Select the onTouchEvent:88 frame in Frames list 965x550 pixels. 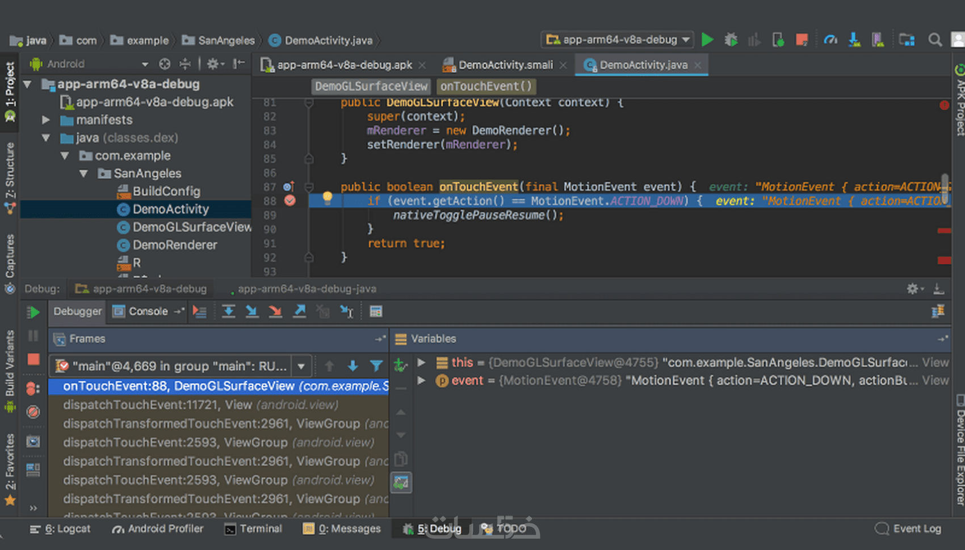tap(170, 386)
